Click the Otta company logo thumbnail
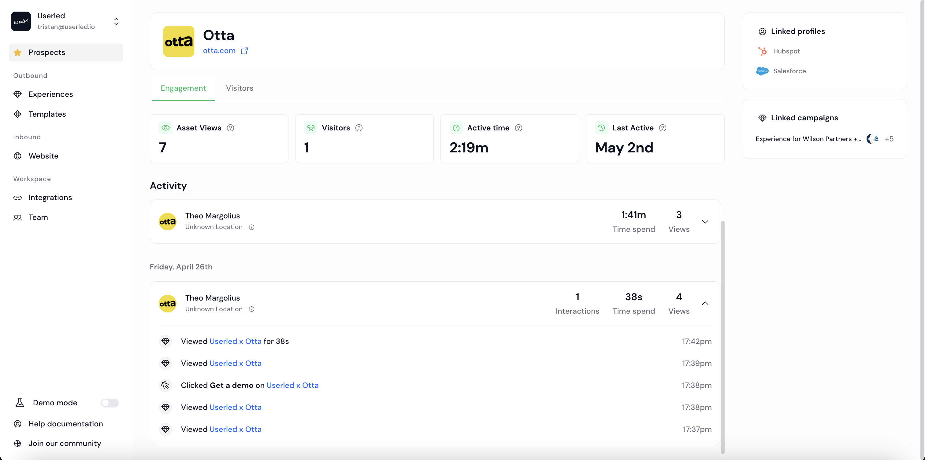The image size is (925, 460). pyautogui.click(x=178, y=41)
